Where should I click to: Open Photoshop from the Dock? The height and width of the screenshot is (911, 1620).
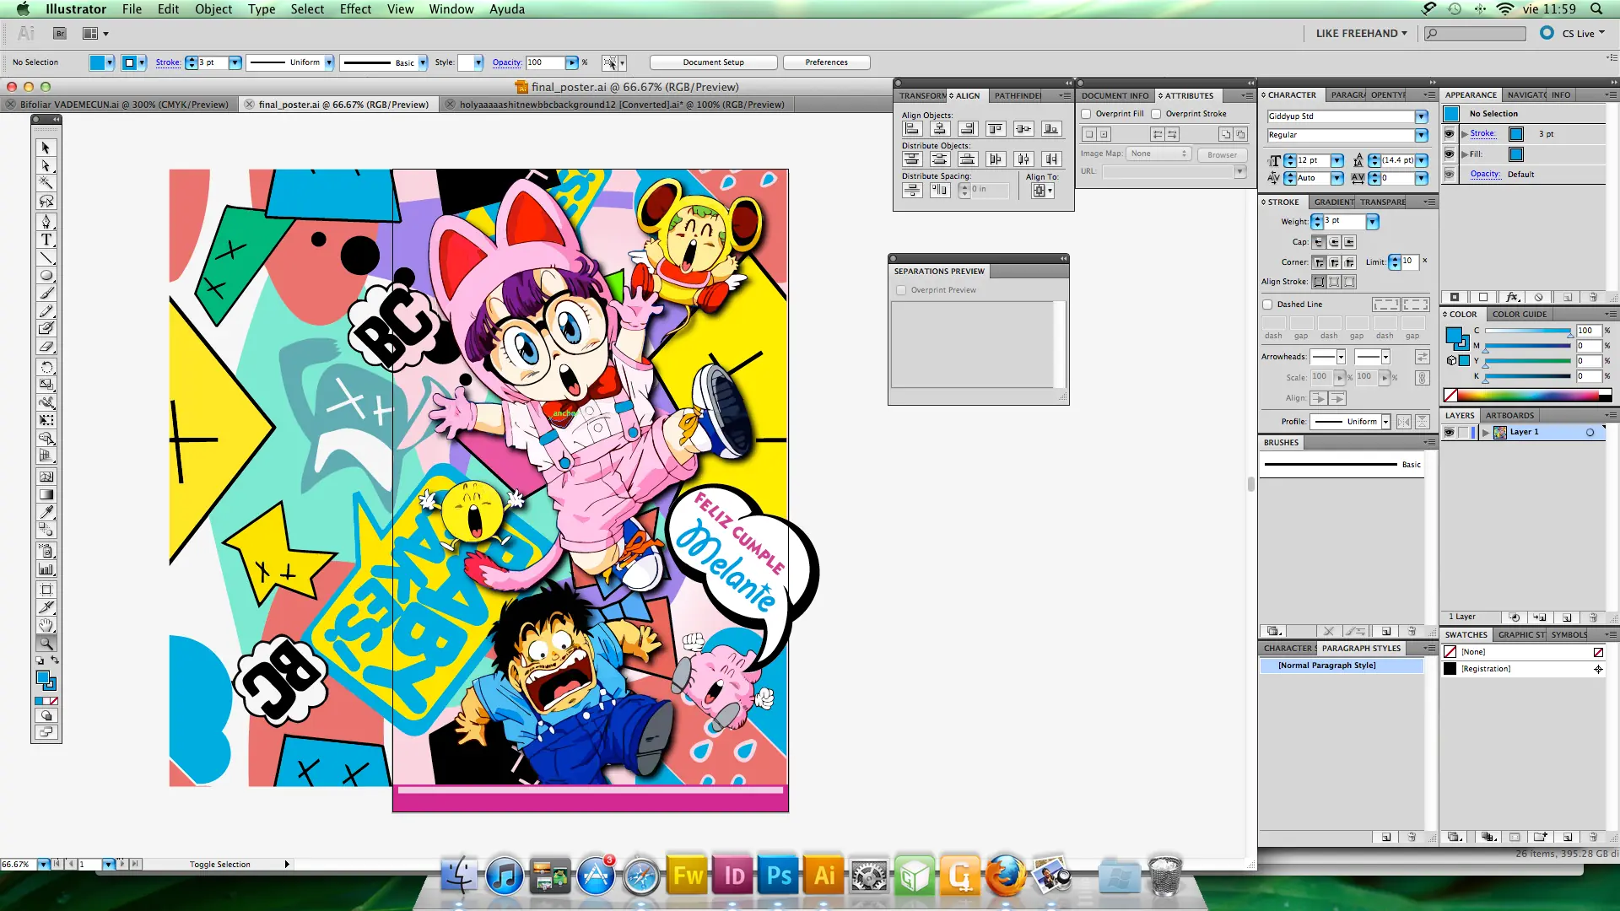[x=778, y=876]
